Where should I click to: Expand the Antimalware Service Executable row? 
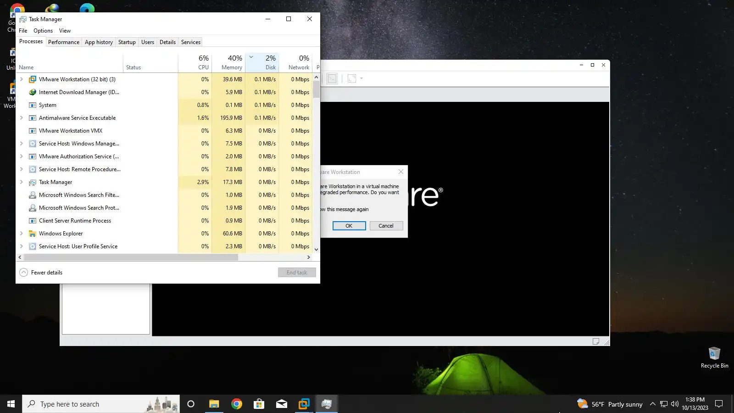pyautogui.click(x=22, y=118)
